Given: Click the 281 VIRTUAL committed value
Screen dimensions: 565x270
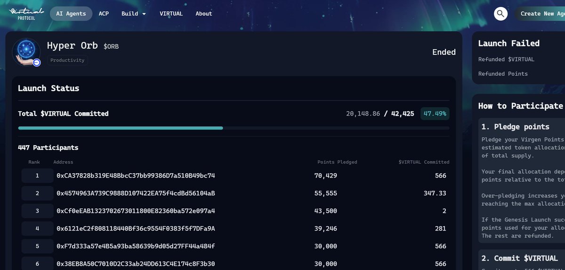Looking at the screenshot, I should 440,228.
